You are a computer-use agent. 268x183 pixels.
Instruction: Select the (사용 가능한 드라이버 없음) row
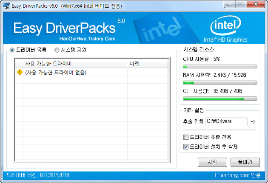[x=91, y=72]
